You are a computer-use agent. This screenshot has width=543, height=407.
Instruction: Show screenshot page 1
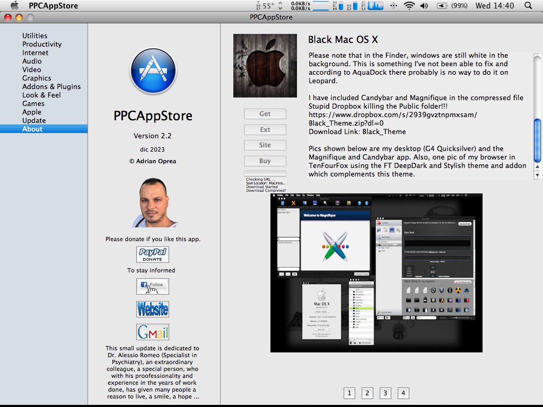click(x=349, y=393)
